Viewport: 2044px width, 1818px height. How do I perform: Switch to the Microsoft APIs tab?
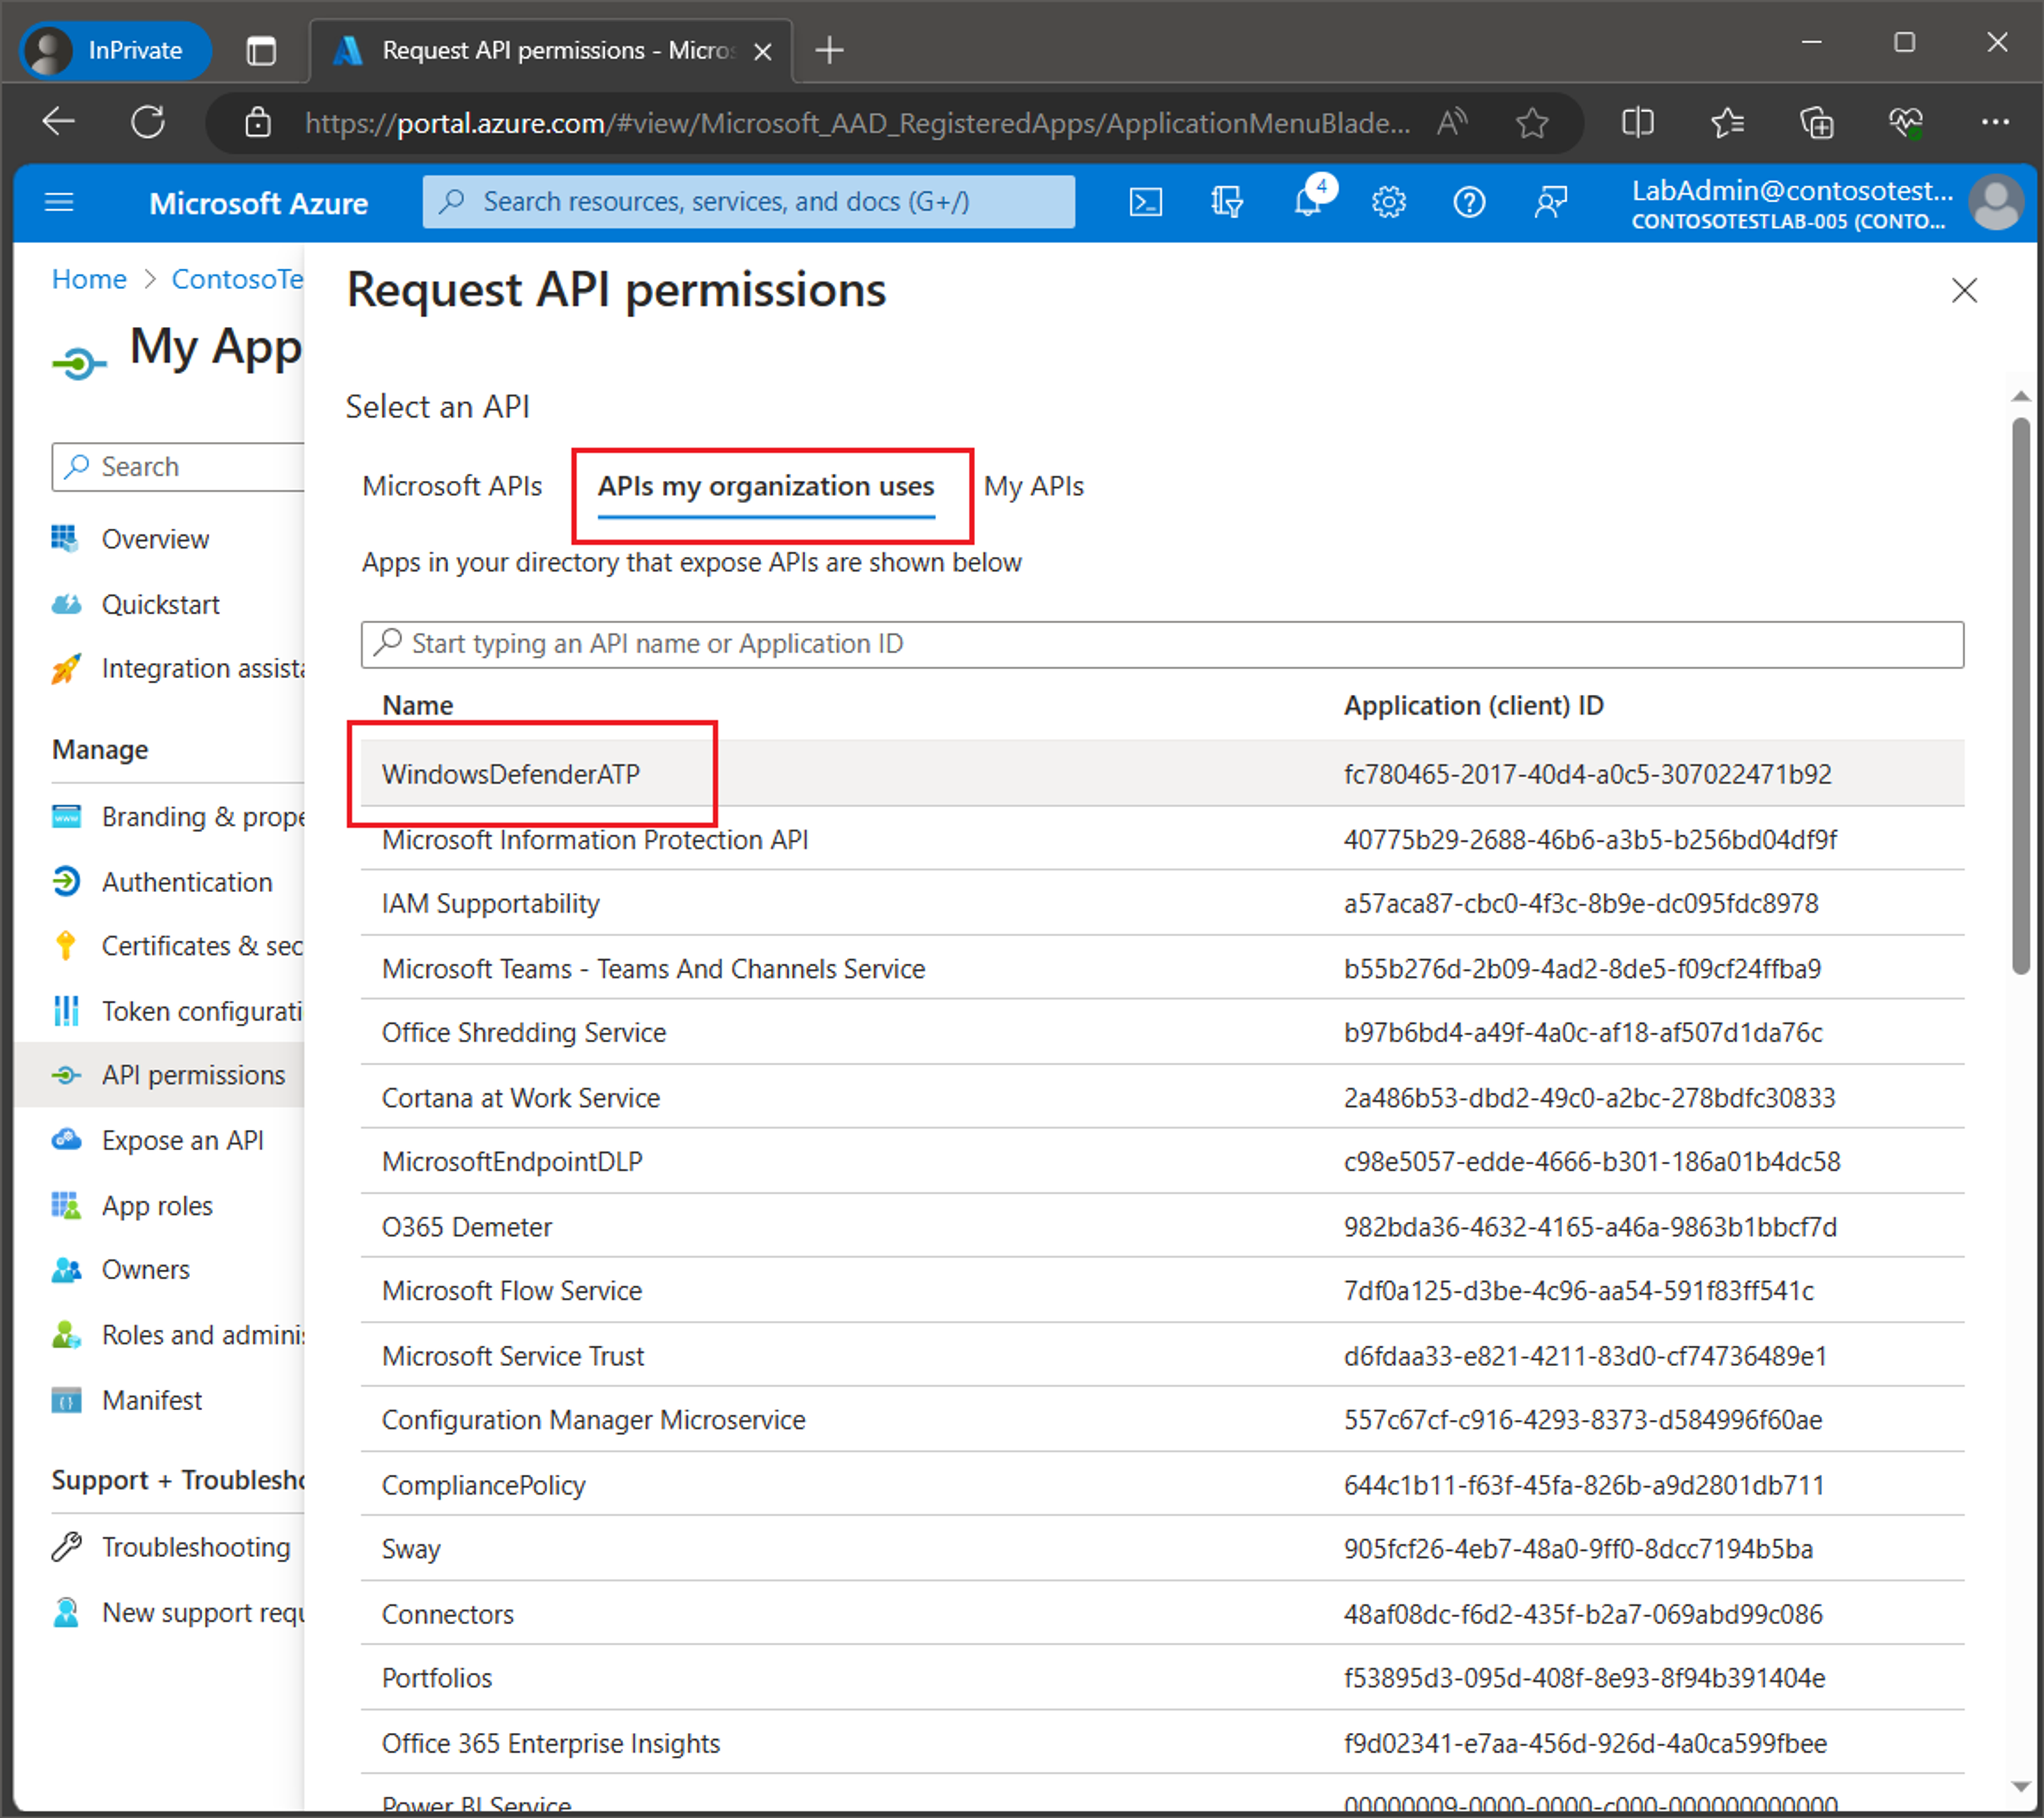(x=452, y=486)
